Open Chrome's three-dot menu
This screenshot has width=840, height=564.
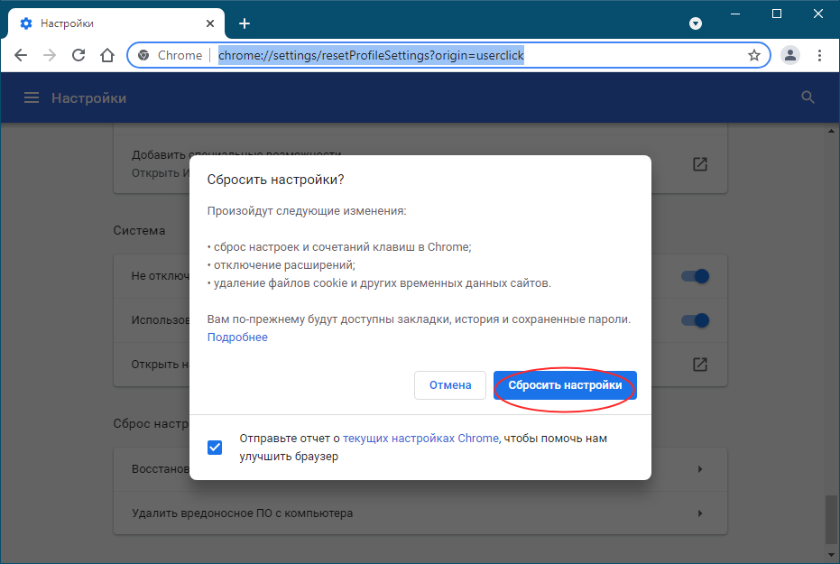(x=819, y=55)
